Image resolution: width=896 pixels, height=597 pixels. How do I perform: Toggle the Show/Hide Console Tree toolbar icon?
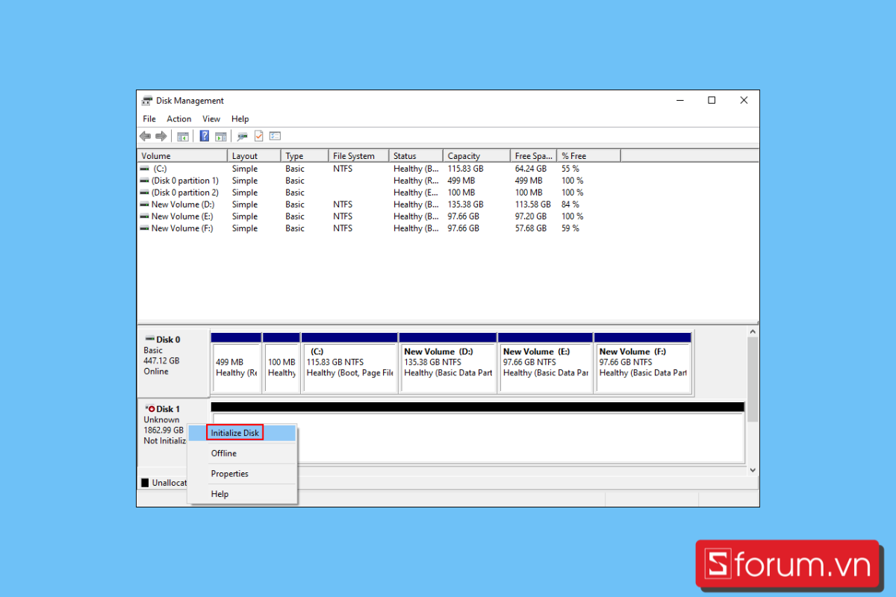tap(182, 137)
